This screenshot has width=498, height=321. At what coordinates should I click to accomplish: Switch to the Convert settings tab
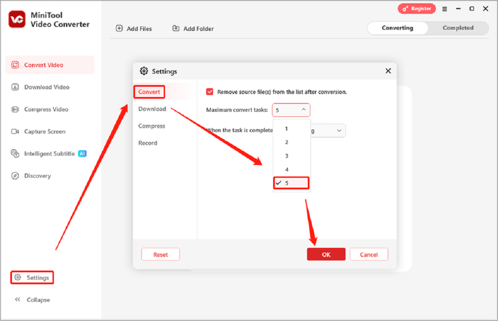tap(149, 92)
